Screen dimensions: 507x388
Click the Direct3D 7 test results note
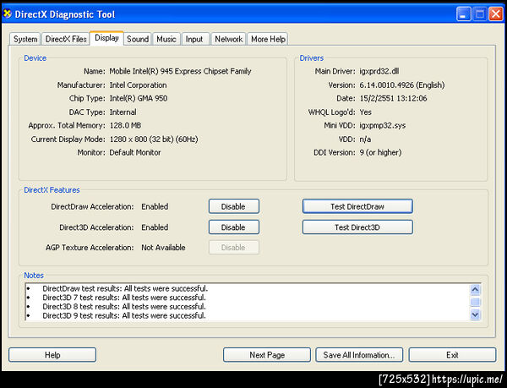click(124, 298)
